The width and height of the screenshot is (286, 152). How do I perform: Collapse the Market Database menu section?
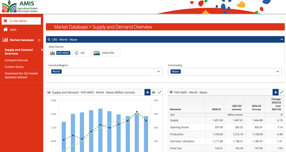[x=39, y=40]
